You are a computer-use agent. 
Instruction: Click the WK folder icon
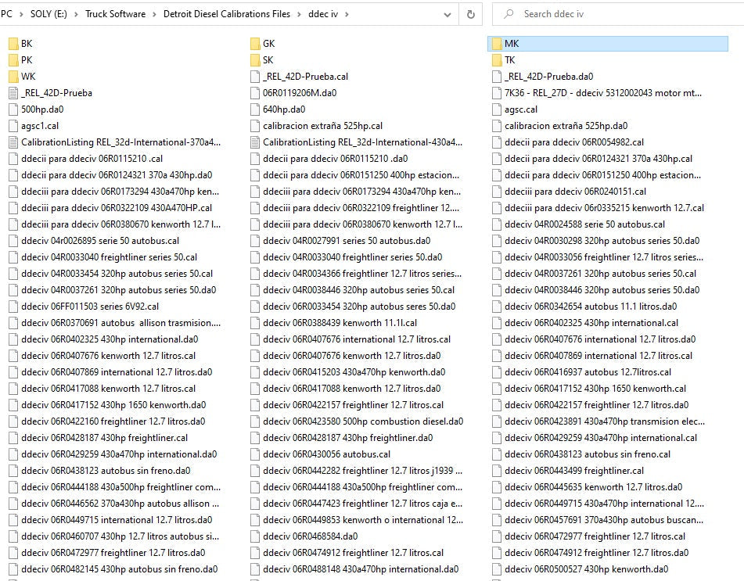coord(13,77)
